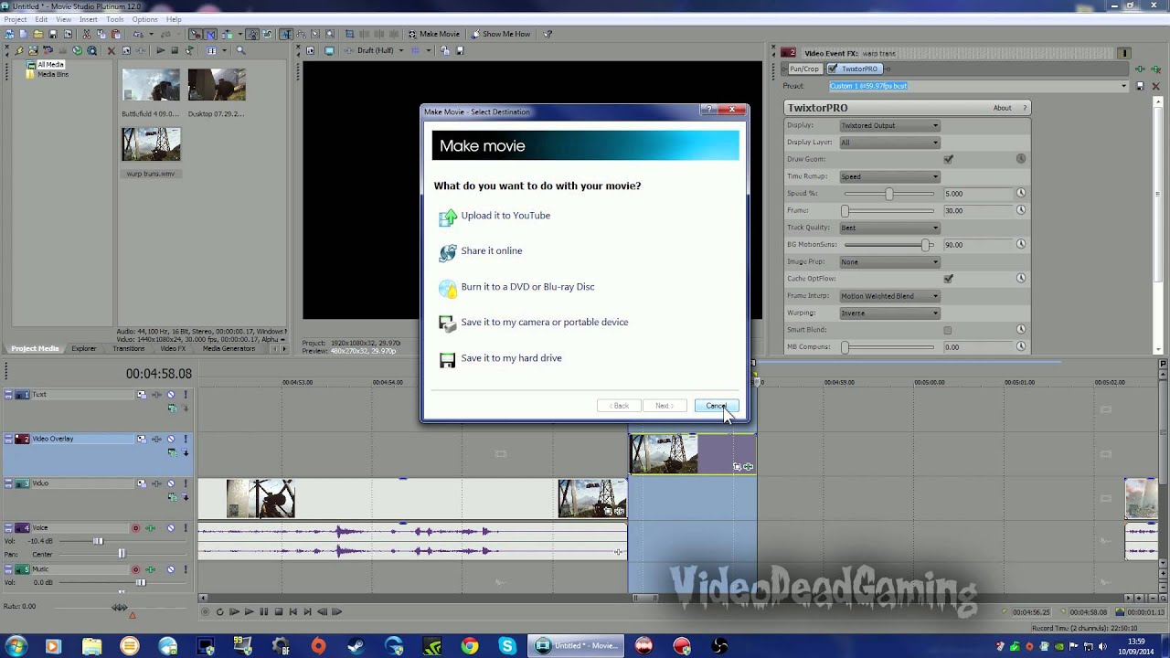Open the Warping dropdown
This screenshot has width=1170, height=658.
tap(889, 313)
